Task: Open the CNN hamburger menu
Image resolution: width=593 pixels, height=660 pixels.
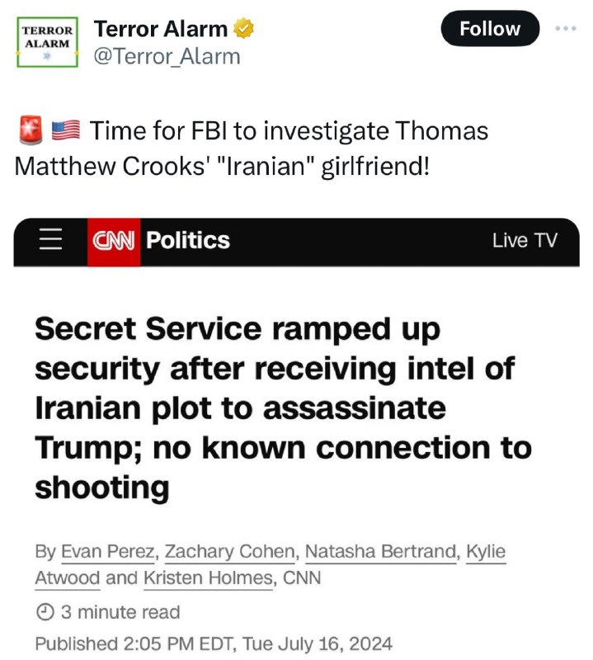Action: pyautogui.click(x=50, y=239)
